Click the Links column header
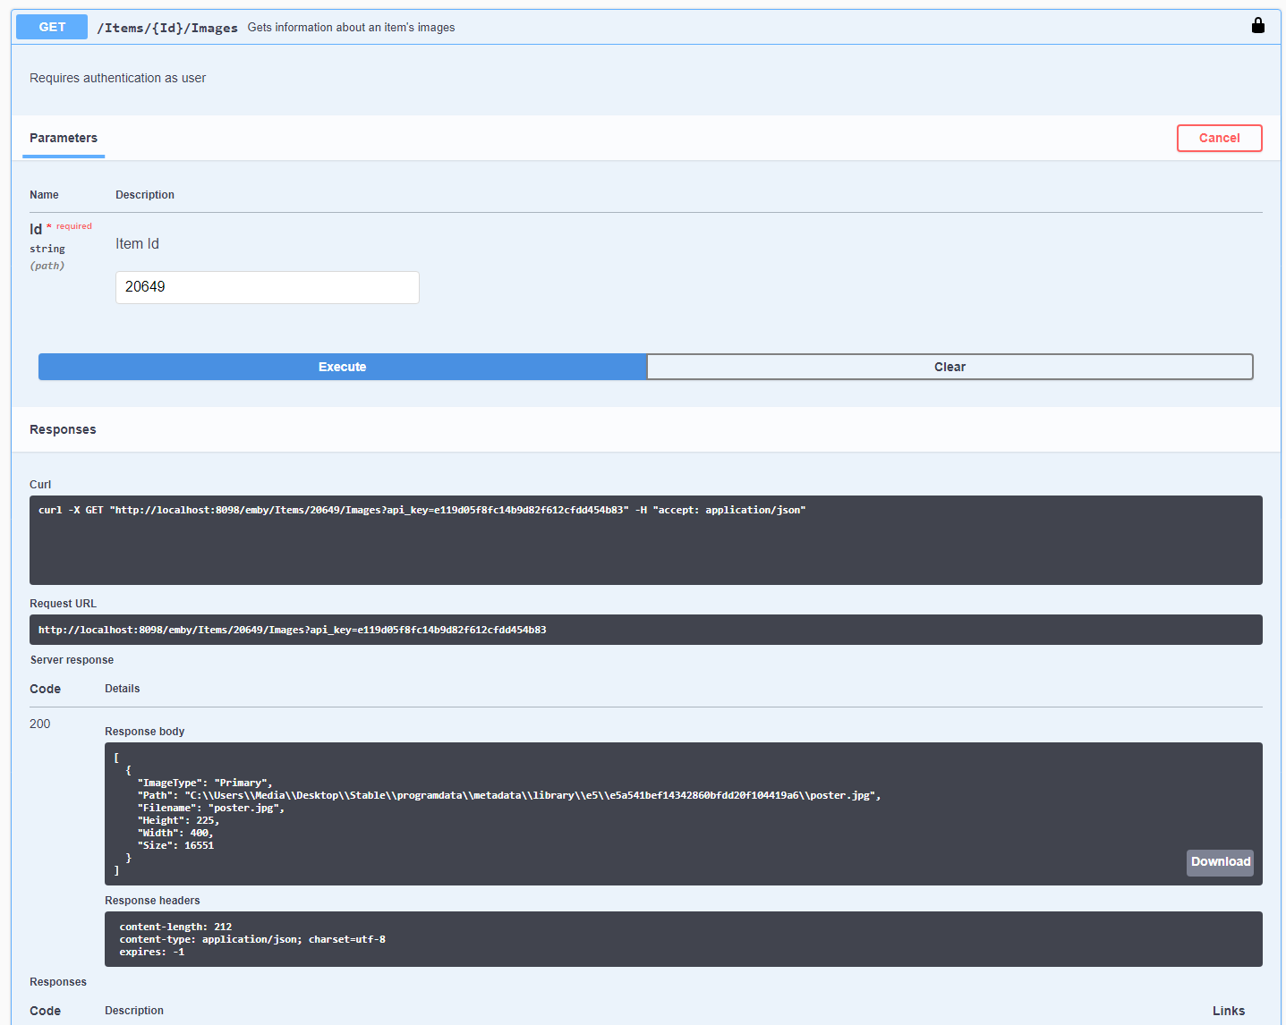This screenshot has height=1025, width=1286. (1228, 1011)
